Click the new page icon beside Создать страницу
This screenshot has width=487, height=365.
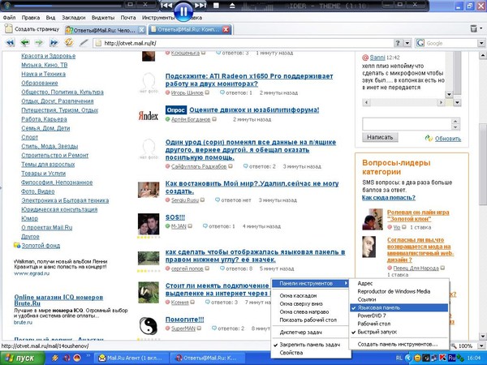(x=9, y=28)
